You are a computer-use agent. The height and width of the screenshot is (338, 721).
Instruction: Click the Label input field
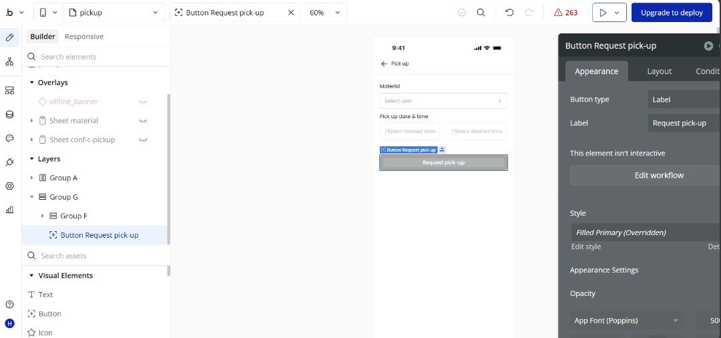tap(684, 123)
